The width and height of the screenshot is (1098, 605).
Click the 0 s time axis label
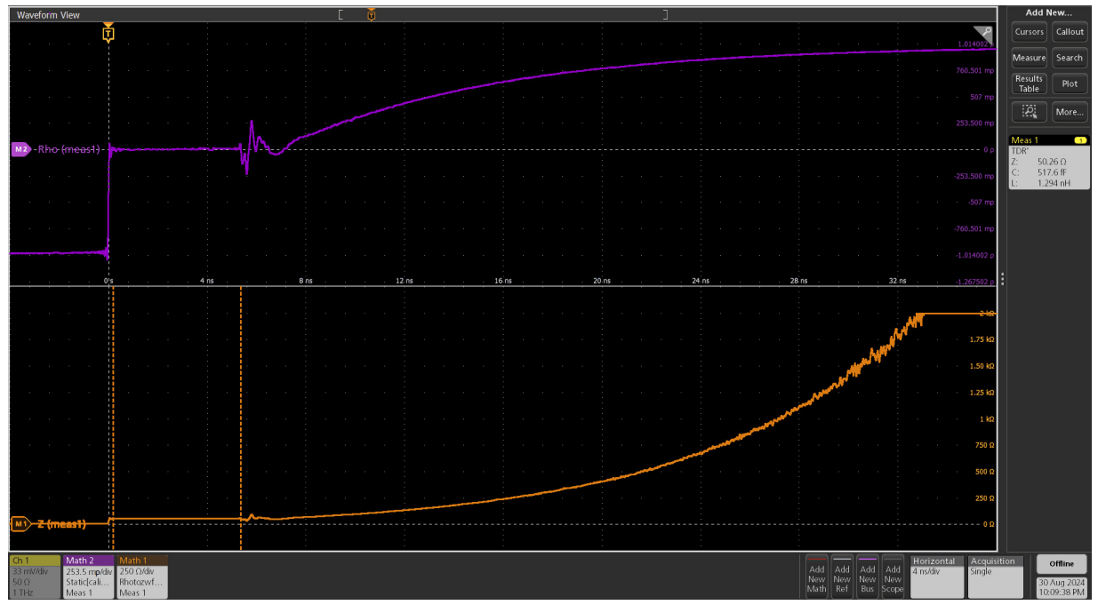tap(108, 281)
